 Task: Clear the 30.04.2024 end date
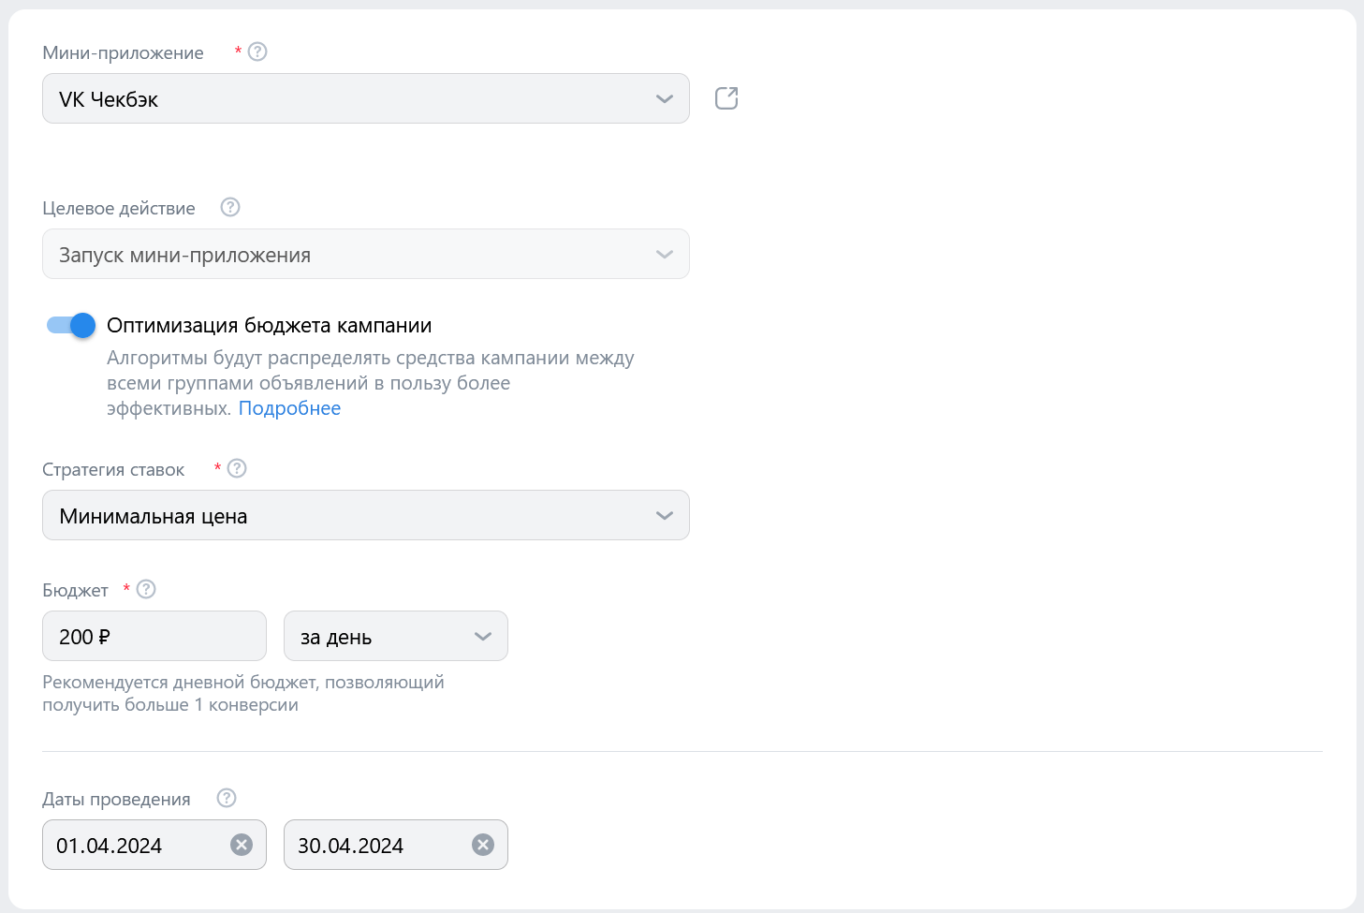[483, 845]
